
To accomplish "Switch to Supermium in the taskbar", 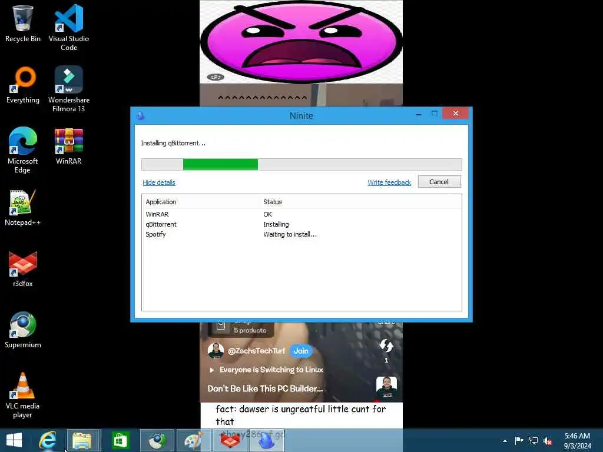I will click(x=157, y=440).
